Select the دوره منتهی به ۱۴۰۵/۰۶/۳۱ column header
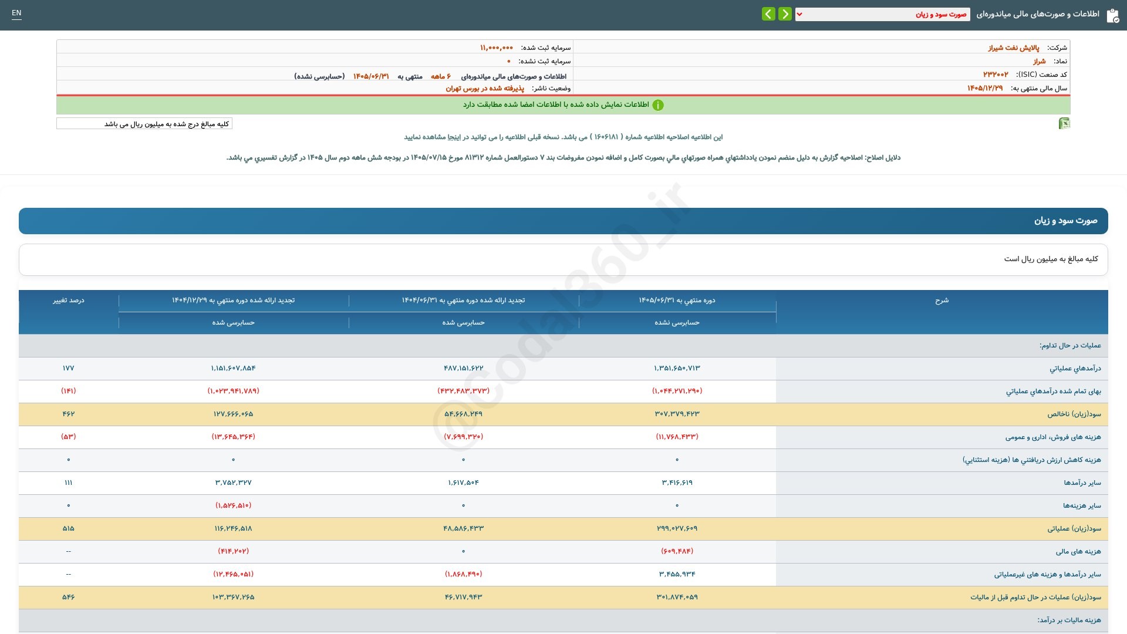This screenshot has height=634, width=1127. click(x=677, y=300)
